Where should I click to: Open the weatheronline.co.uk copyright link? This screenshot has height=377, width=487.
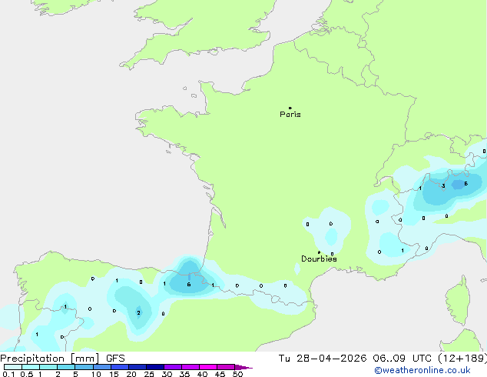click(x=422, y=370)
